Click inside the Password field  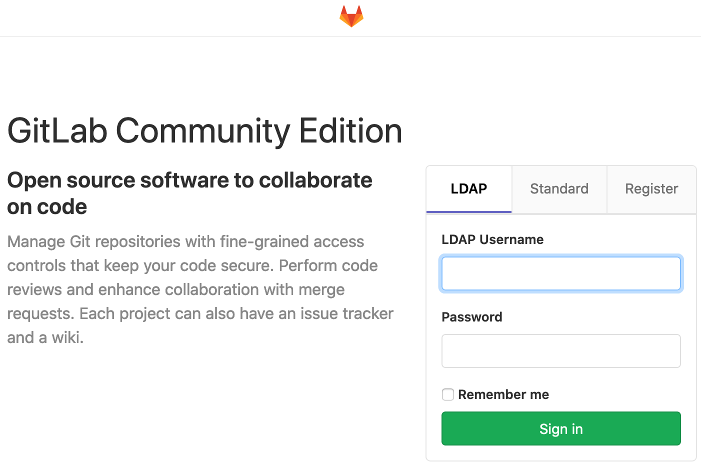point(561,350)
